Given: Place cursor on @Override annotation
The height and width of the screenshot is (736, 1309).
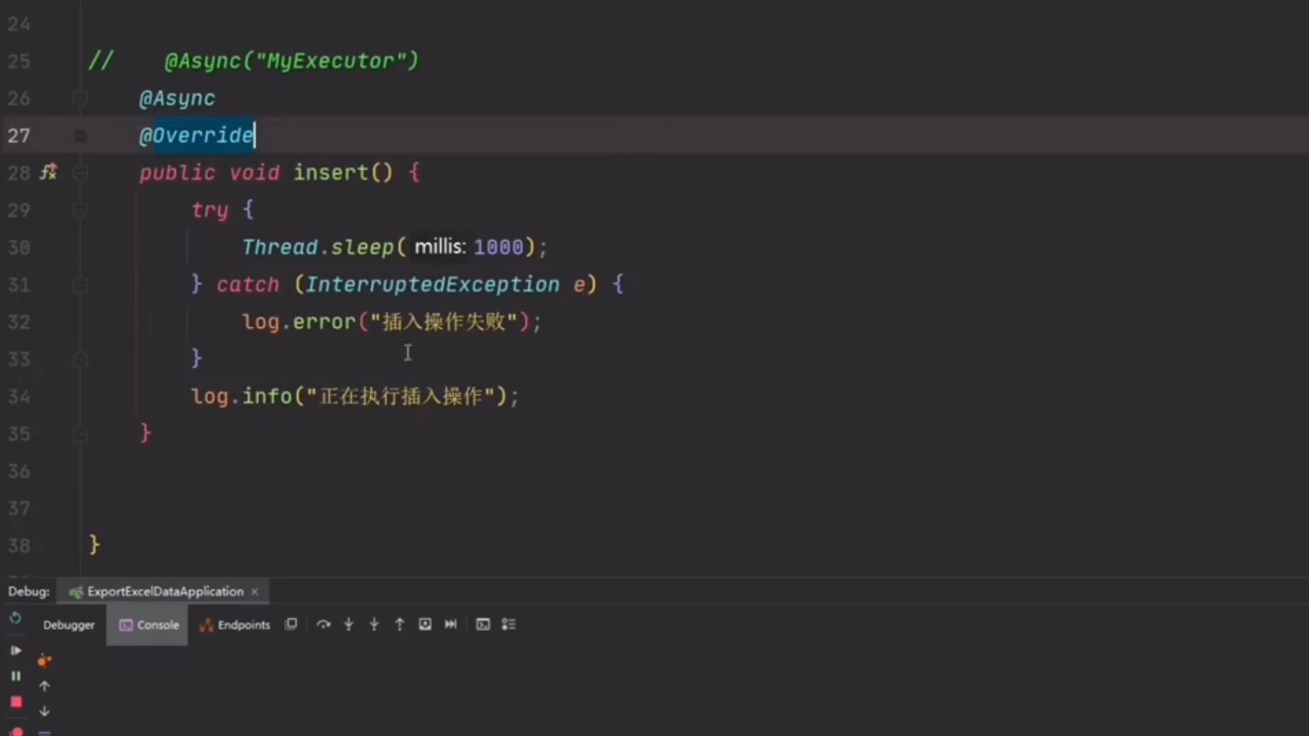Looking at the screenshot, I should 196,136.
